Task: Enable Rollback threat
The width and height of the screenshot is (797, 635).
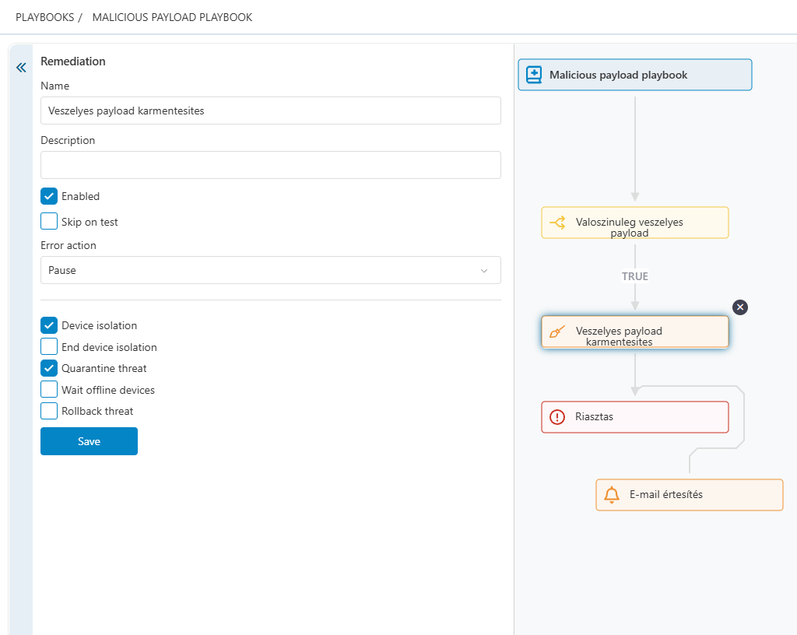Action: [x=49, y=411]
